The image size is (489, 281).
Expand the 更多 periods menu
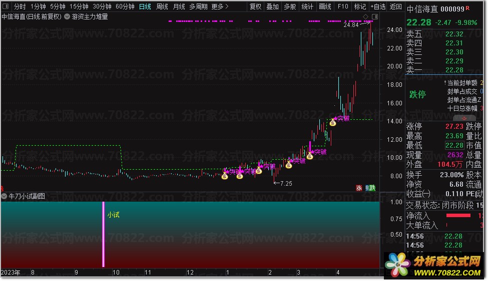(220, 6)
